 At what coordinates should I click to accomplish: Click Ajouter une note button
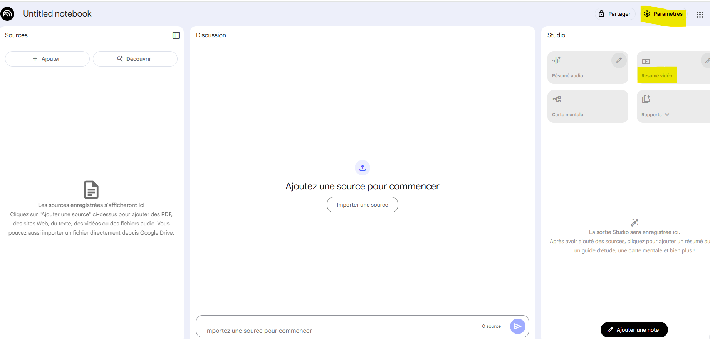[x=634, y=330]
